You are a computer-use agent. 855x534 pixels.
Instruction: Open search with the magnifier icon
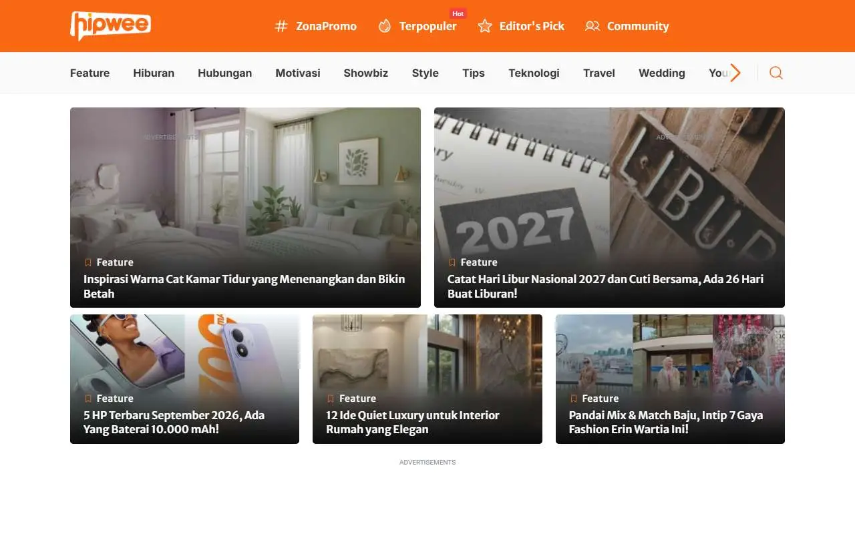776,73
